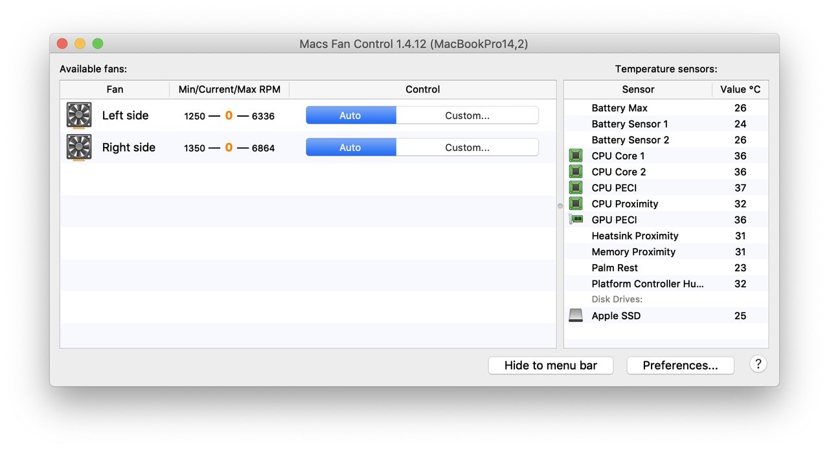Open the Preferences dialog
Viewport: 829px width, 452px height.
coord(680,365)
